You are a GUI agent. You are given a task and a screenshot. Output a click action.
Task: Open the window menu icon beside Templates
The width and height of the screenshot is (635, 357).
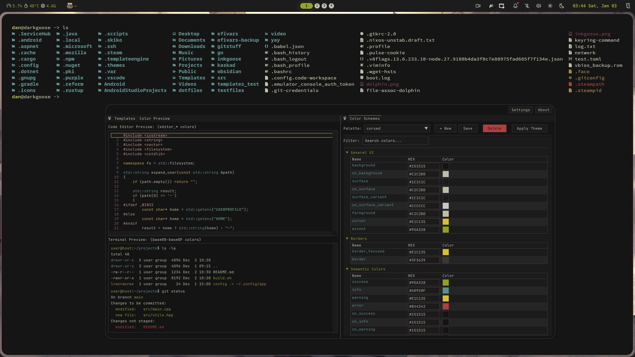coord(110,118)
